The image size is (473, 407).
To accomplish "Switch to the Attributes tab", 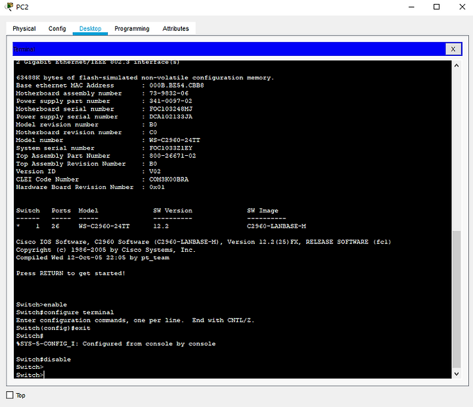I will tap(175, 29).
